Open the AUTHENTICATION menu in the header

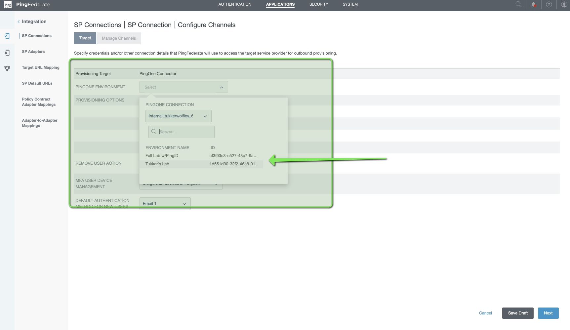click(x=235, y=4)
